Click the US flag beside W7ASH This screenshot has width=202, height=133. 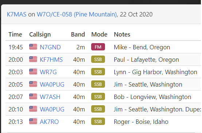coord(33,96)
